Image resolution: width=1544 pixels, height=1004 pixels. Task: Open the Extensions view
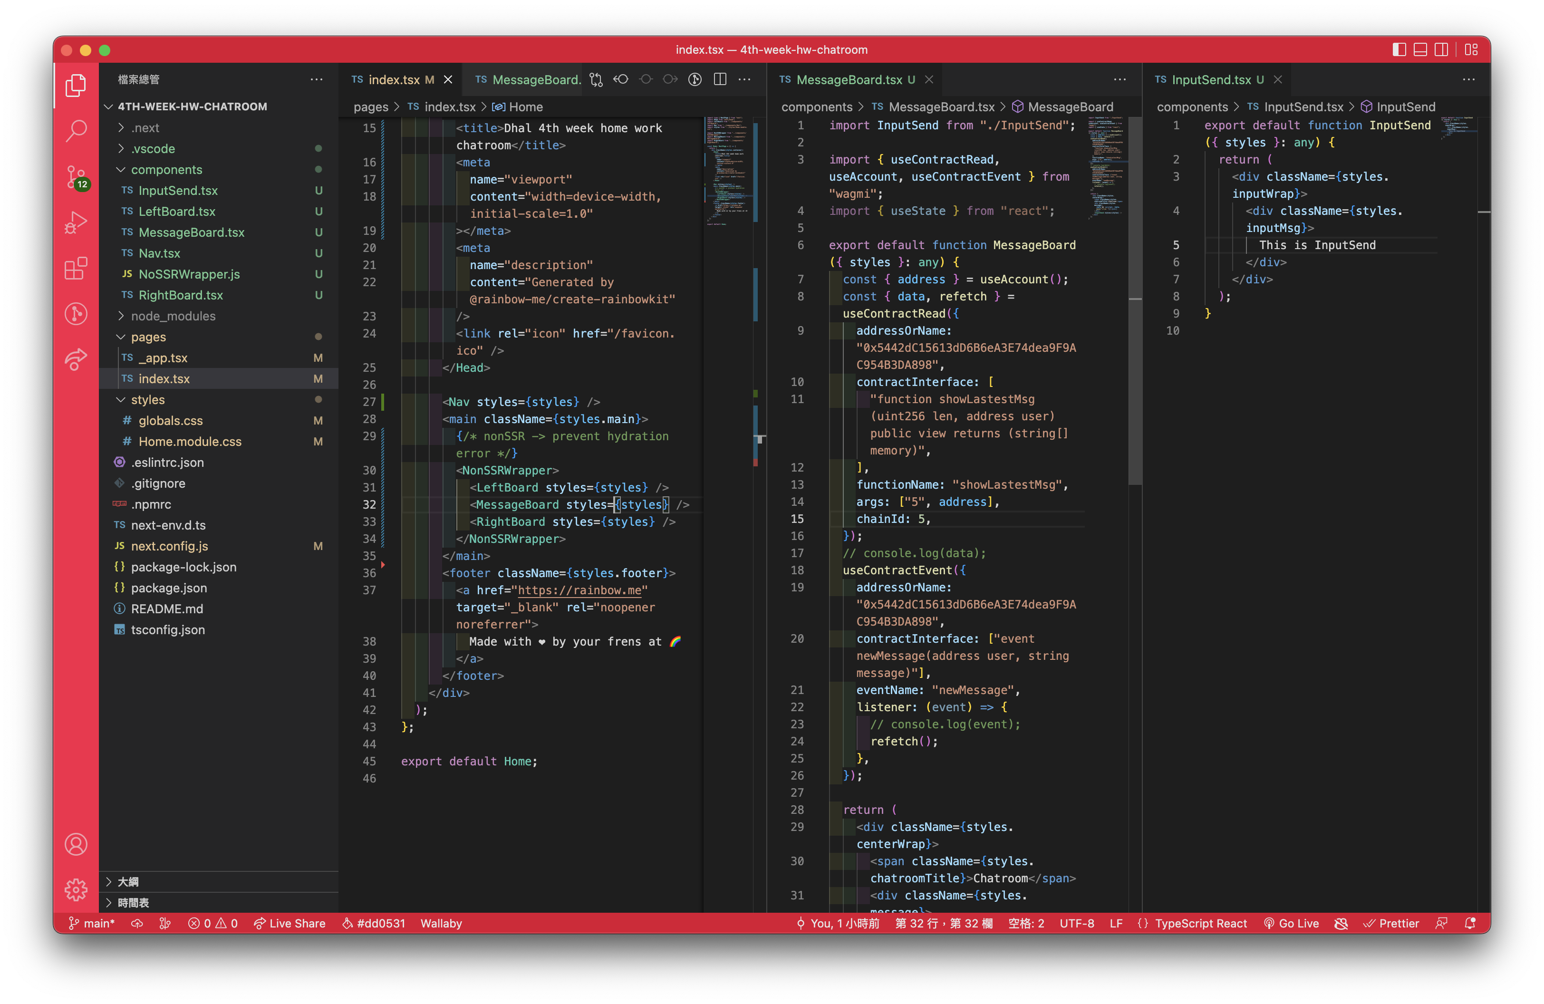point(76,268)
